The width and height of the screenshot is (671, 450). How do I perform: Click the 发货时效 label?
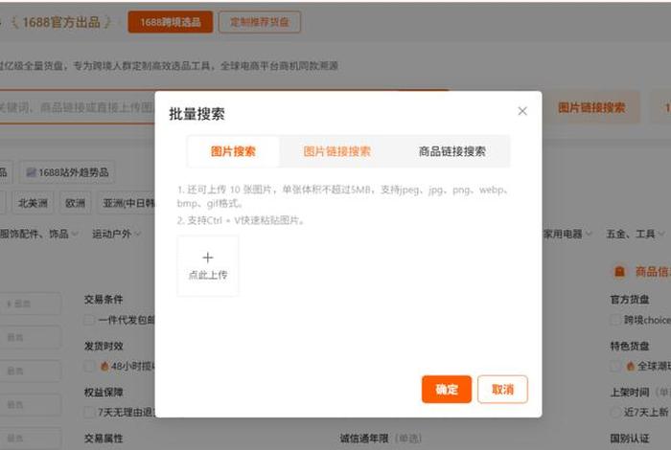point(104,346)
